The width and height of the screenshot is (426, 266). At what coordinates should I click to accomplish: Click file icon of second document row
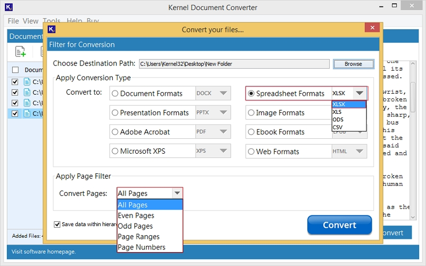click(27, 92)
